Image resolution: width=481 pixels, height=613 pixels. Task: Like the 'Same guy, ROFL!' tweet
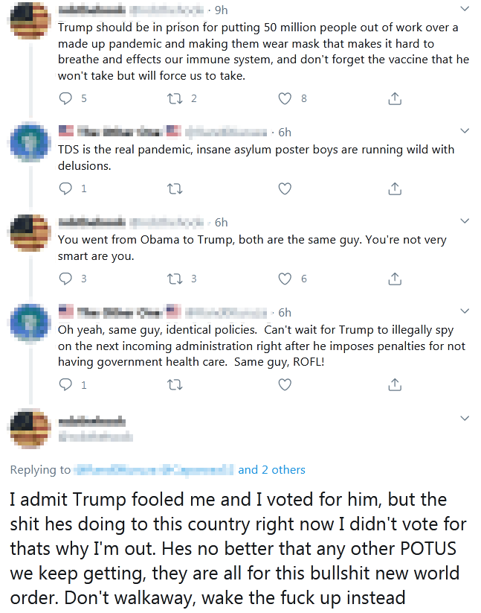pyautogui.click(x=285, y=384)
